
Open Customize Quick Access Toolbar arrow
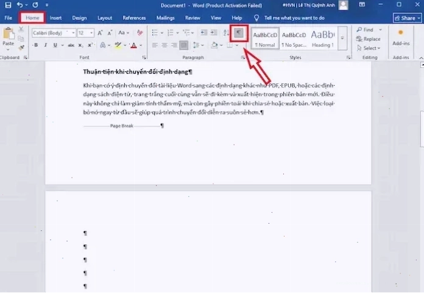[47, 5]
